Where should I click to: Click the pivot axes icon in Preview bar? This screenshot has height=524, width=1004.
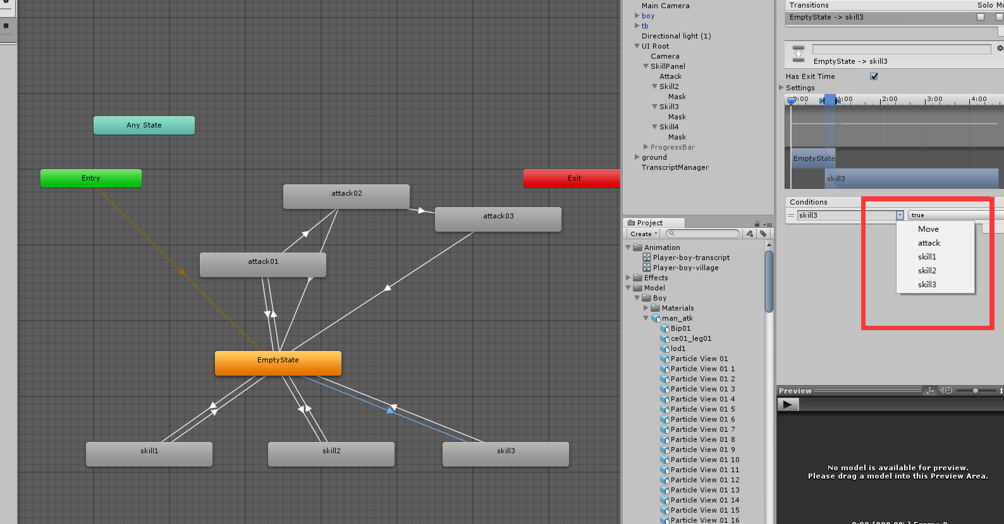coord(930,391)
